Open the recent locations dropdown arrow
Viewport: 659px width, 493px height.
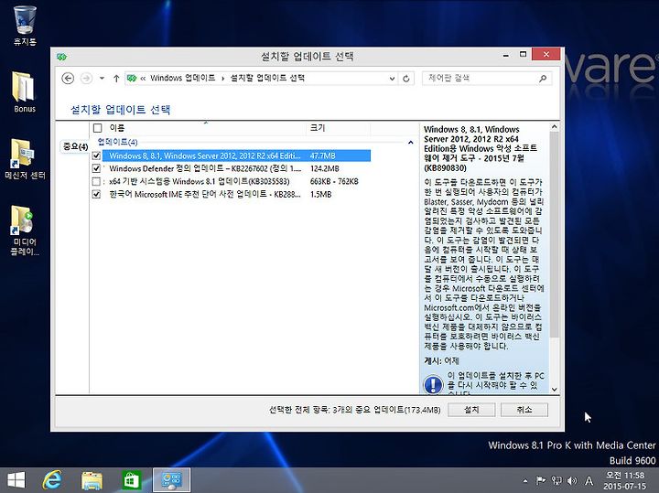point(102,78)
